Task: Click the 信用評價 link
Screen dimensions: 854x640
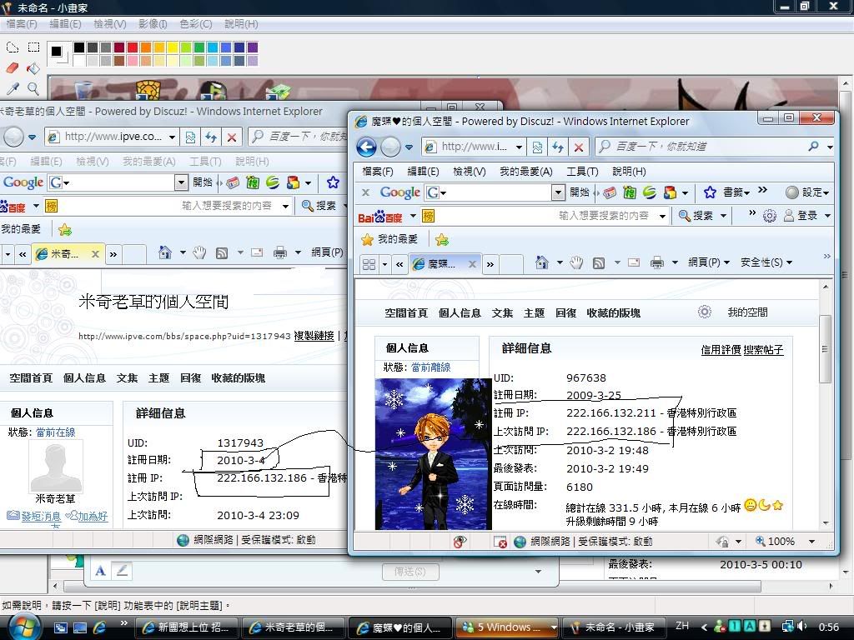Action: point(721,350)
